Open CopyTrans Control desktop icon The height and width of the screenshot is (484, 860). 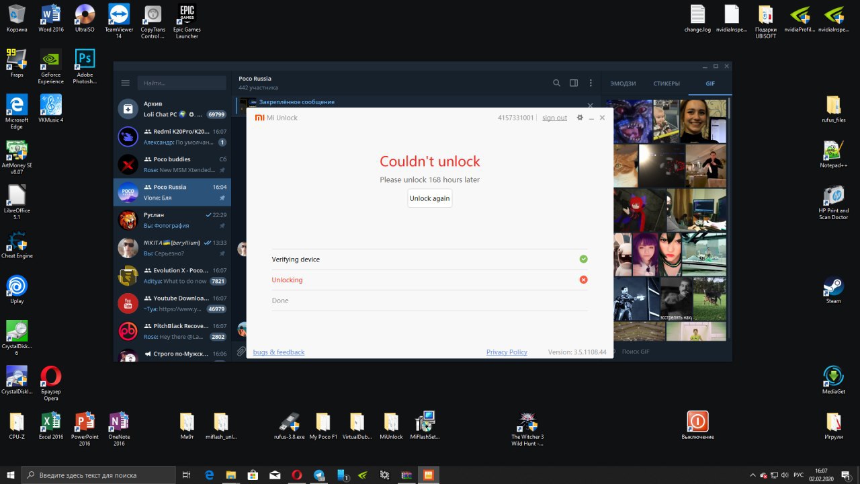click(x=153, y=21)
